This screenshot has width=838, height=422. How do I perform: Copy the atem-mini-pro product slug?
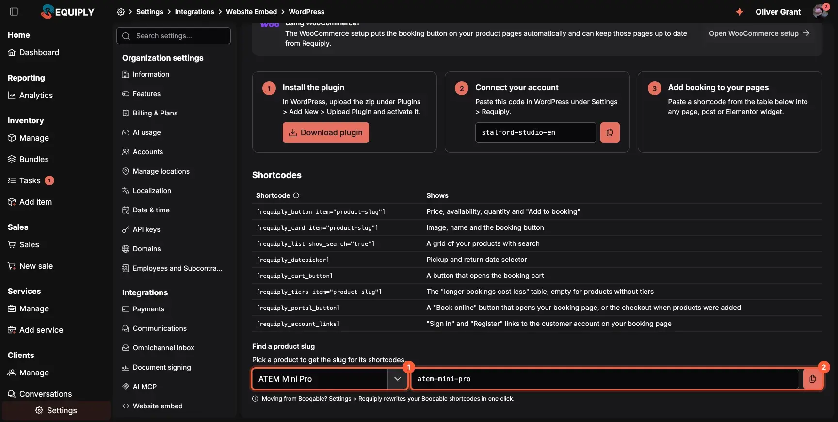[812, 379]
